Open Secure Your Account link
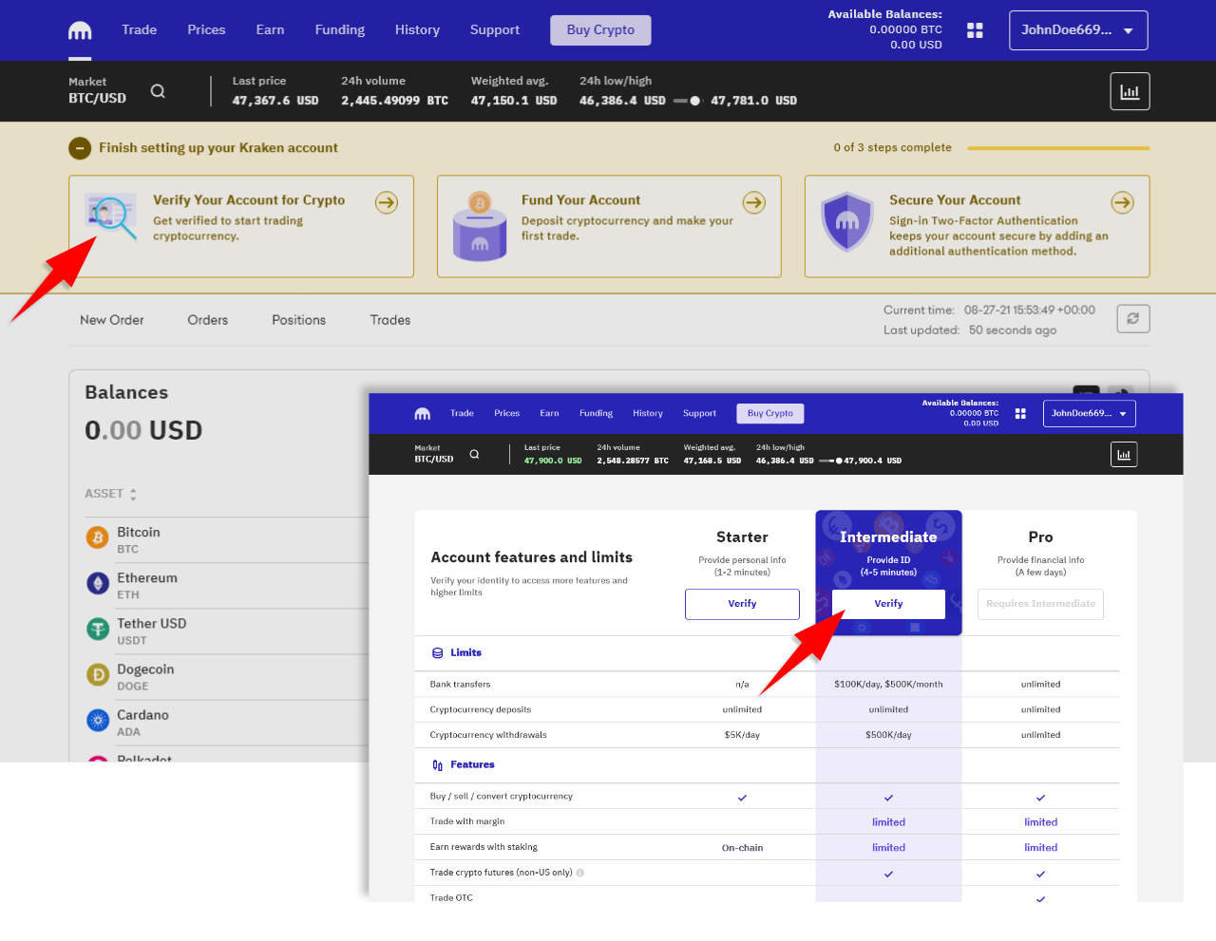Viewport: 1216px width, 941px height. 955,200
